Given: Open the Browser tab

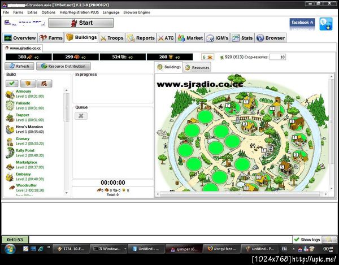Looking at the screenshot, I should click(x=271, y=38).
